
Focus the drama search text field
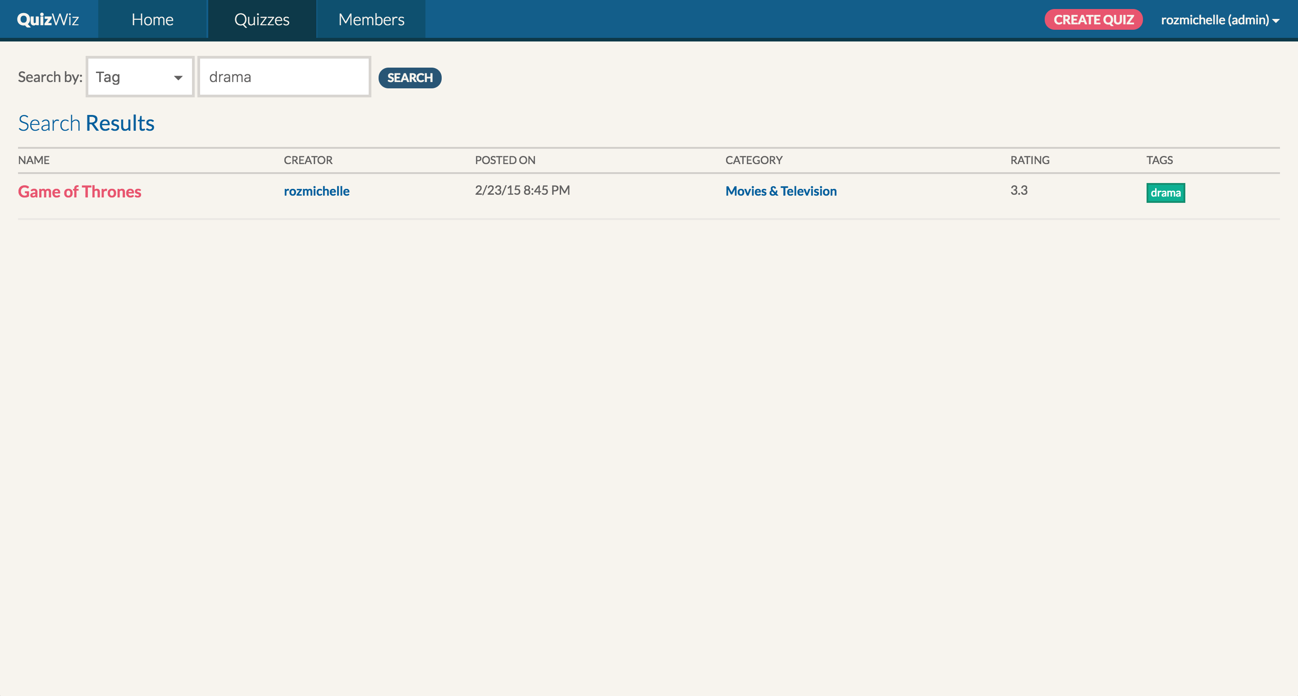tap(284, 77)
